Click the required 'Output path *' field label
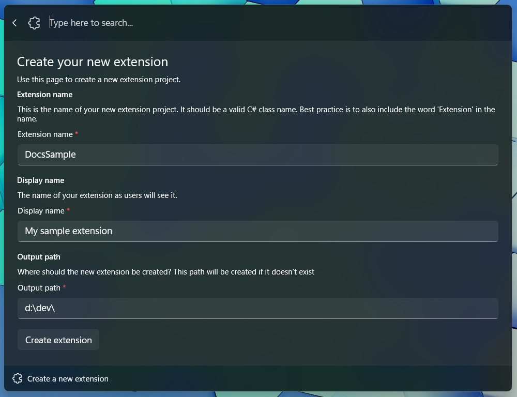517x397 pixels. [x=39, y=288]
